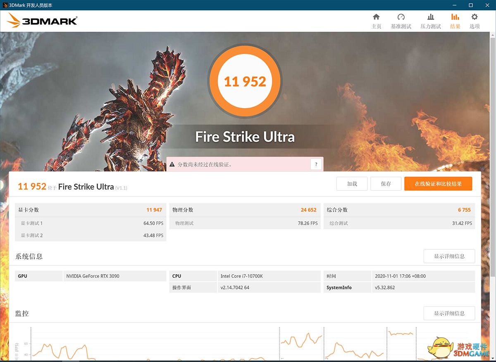Image resolution: width=496 pixels, height=362 pixels.
Task: Click the 时间 value 2020-11-01 17:06
Action: coord(400,276)
